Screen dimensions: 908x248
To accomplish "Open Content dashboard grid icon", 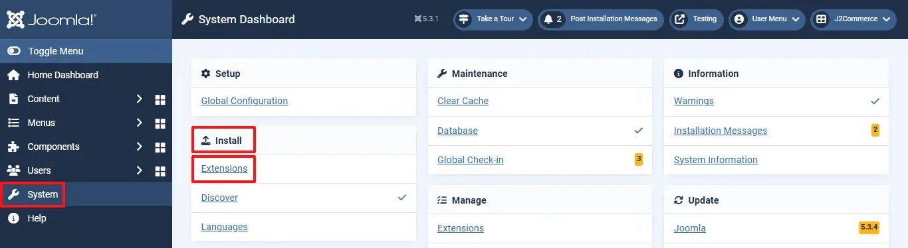I will [x=160, y=99].
